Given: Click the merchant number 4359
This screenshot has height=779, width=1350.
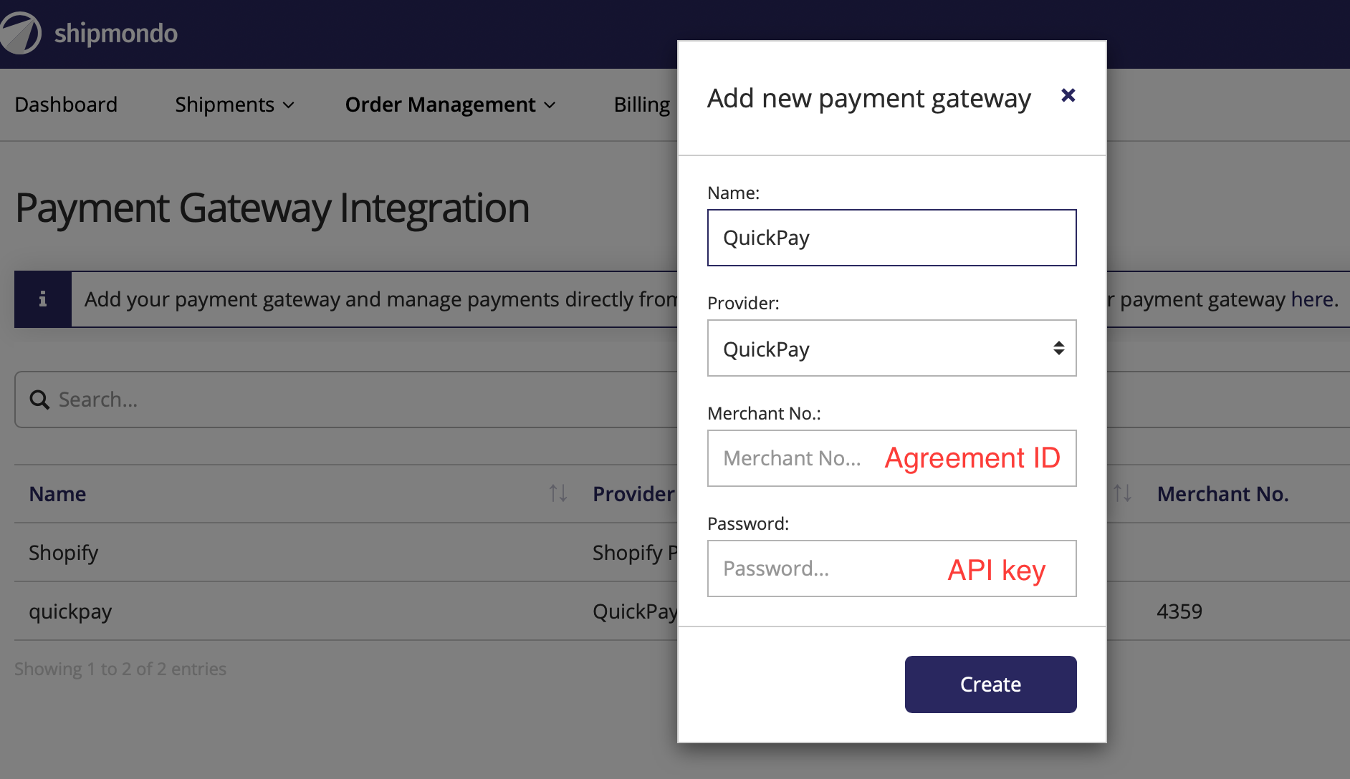Looking at the screenshot, I should pyautogui.click(x=1179, y=611).
